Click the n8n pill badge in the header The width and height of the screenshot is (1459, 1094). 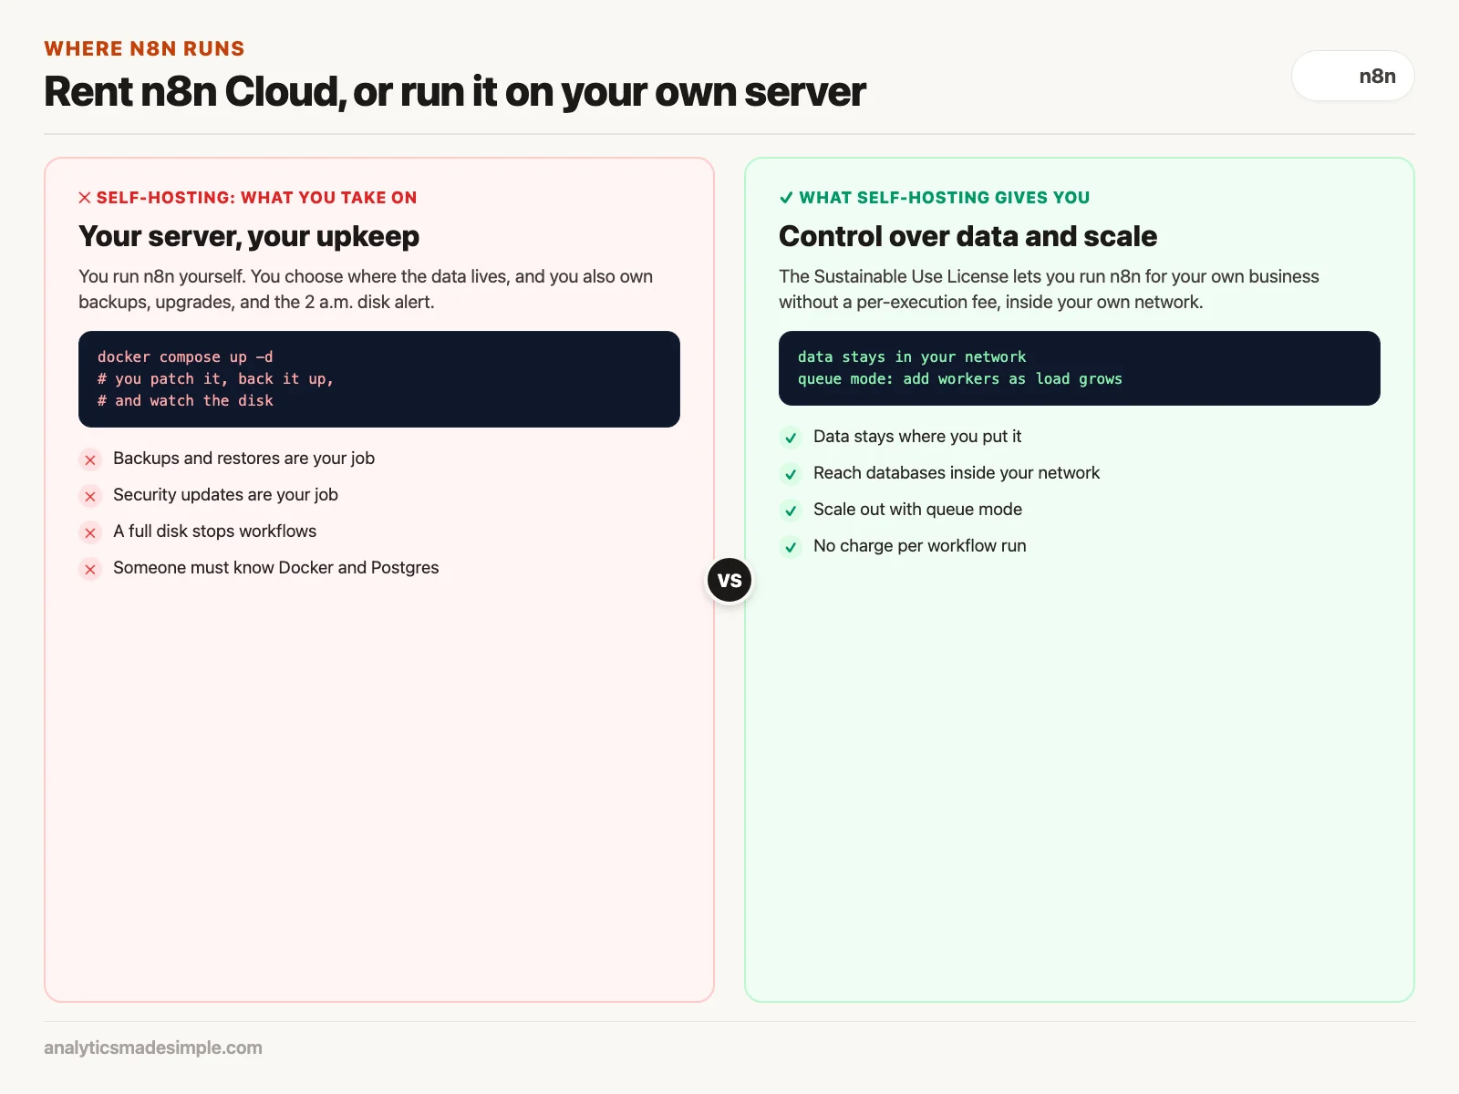[x=1353, y=76]
